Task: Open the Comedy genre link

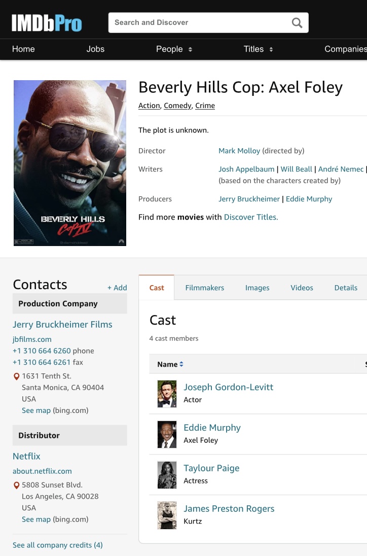Action: (x=177, y=106)
